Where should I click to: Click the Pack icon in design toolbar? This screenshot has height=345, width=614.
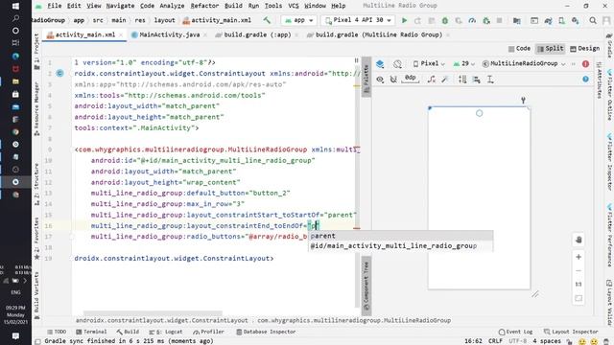pos(462,80)
